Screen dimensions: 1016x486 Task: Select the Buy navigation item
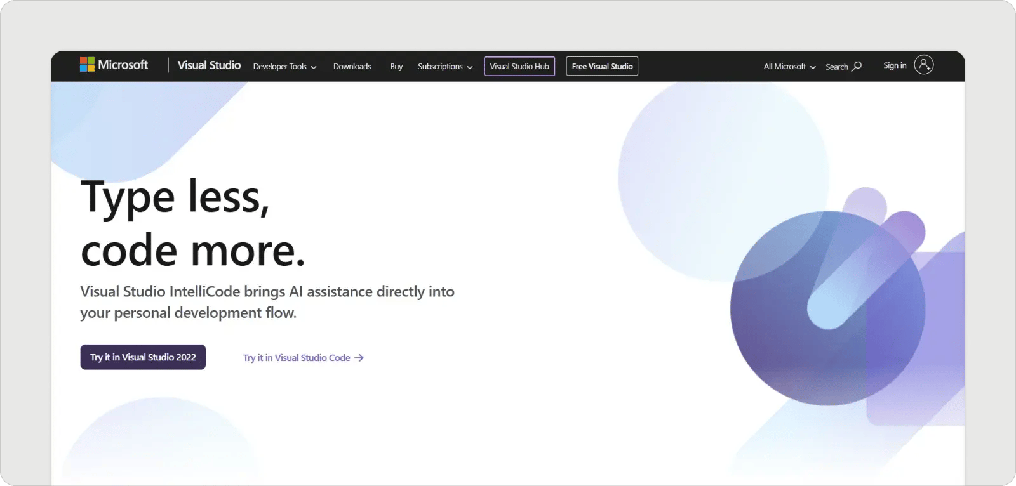(396, 67)
